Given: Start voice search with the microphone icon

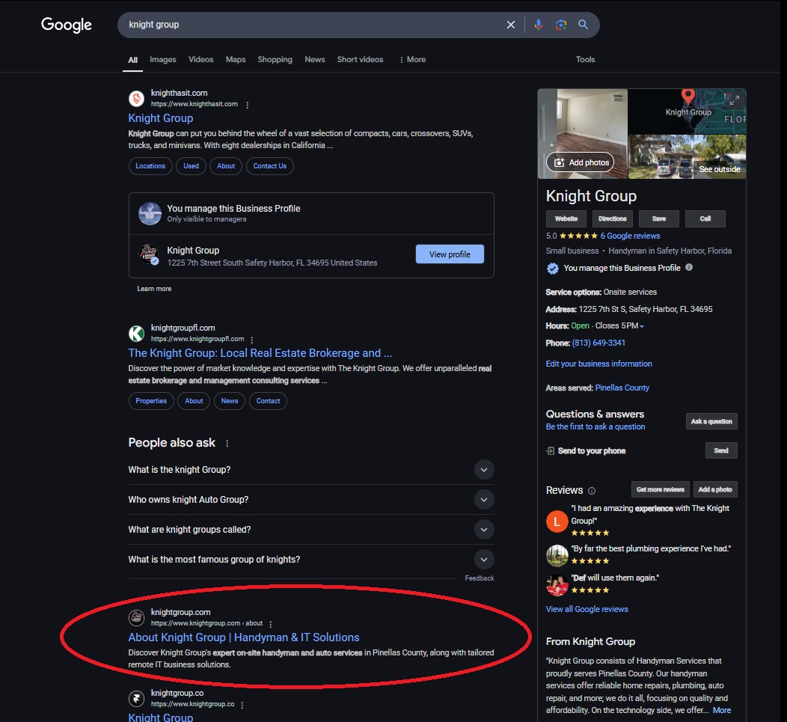Looking at the screenshot, I should point(538,25).
